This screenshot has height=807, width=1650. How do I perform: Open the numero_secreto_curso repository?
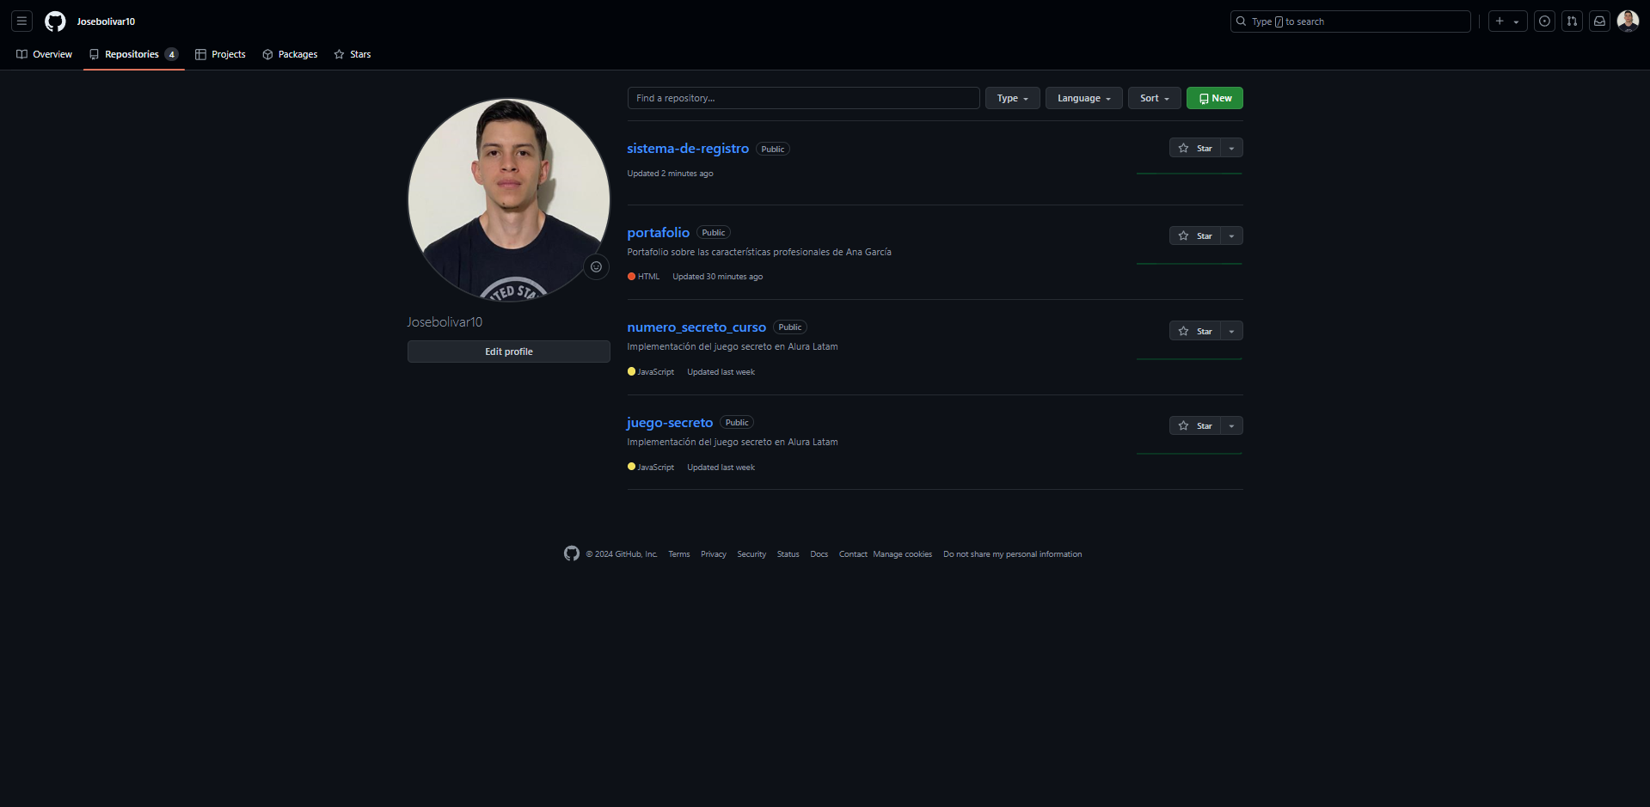point(696,327)
